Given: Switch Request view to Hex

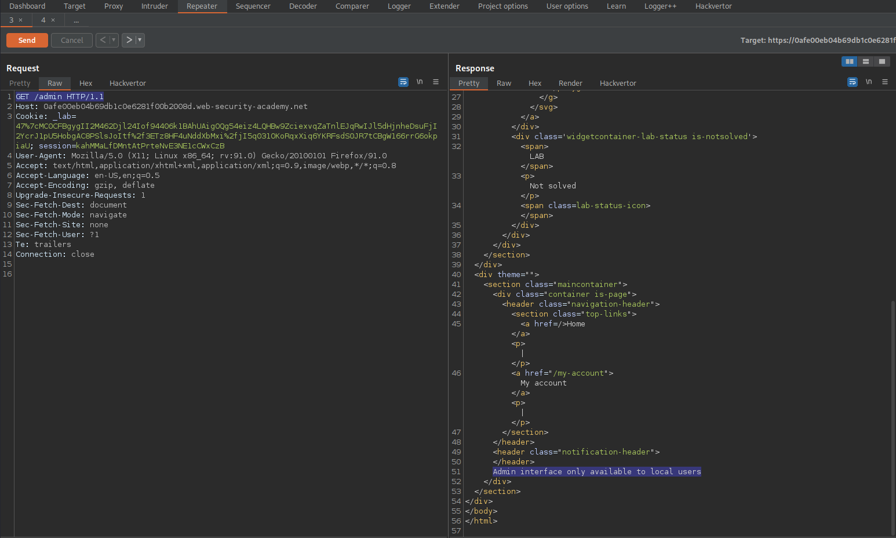Looking at the screenshot, I should tap(86, 83).
